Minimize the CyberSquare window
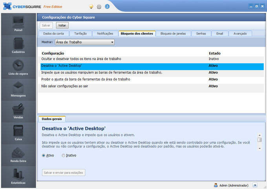This screenshot has height=189, width=267. point(251,6)
